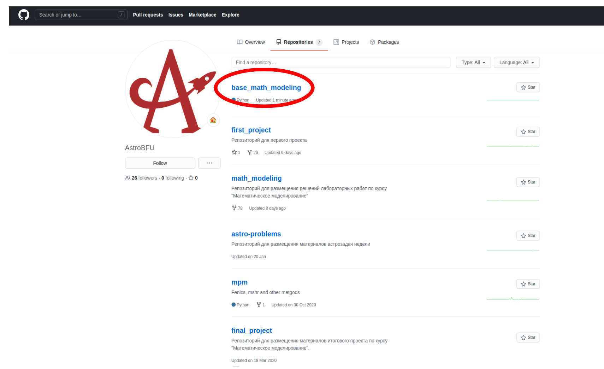Click the slash shortcut icon in search box
Viewport: 604px width, 369px height.
121,15
